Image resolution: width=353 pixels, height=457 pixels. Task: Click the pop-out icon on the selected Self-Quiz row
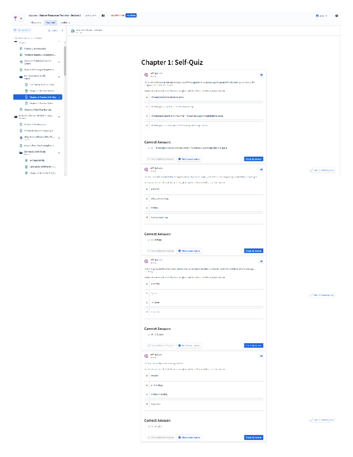point(60,97)
